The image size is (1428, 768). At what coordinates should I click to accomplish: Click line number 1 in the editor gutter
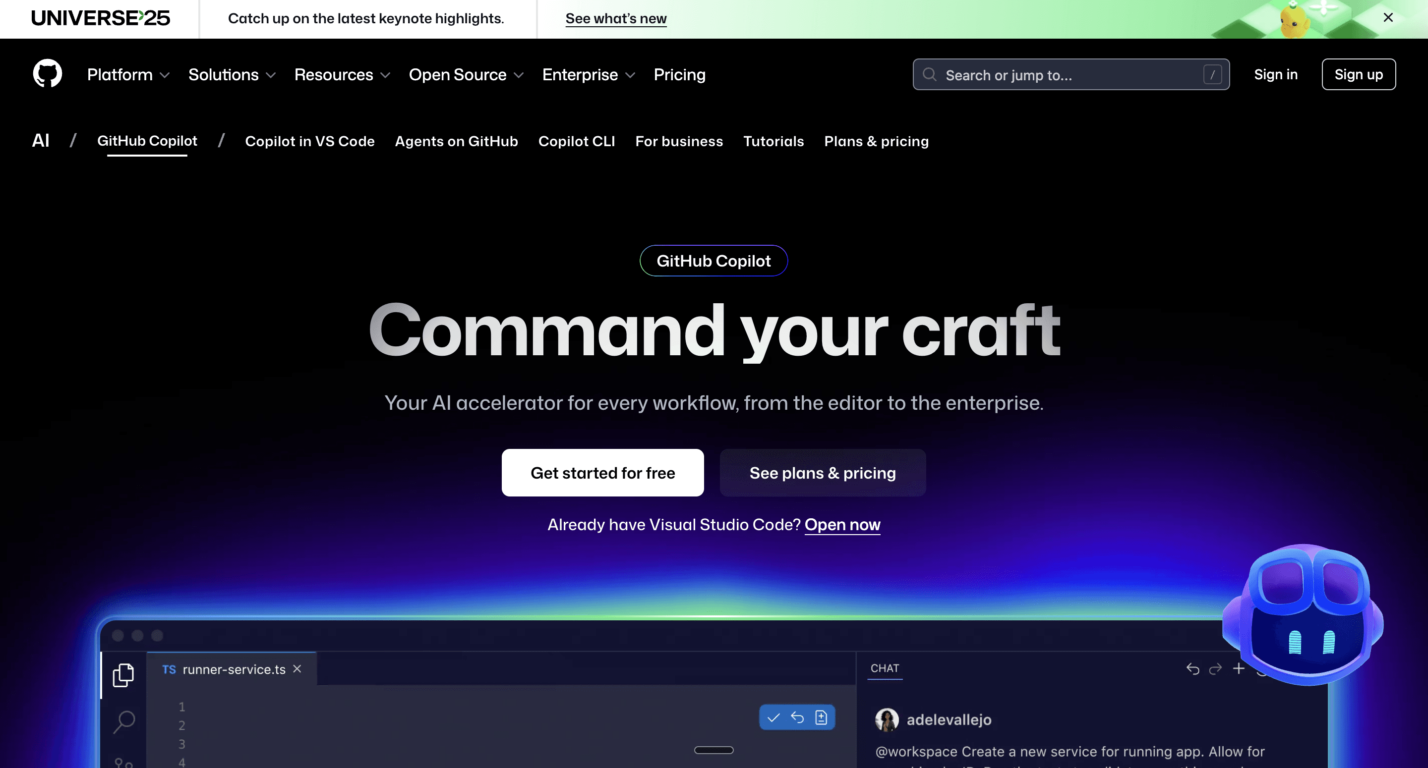pyautogui.click(x=181, y=707)
